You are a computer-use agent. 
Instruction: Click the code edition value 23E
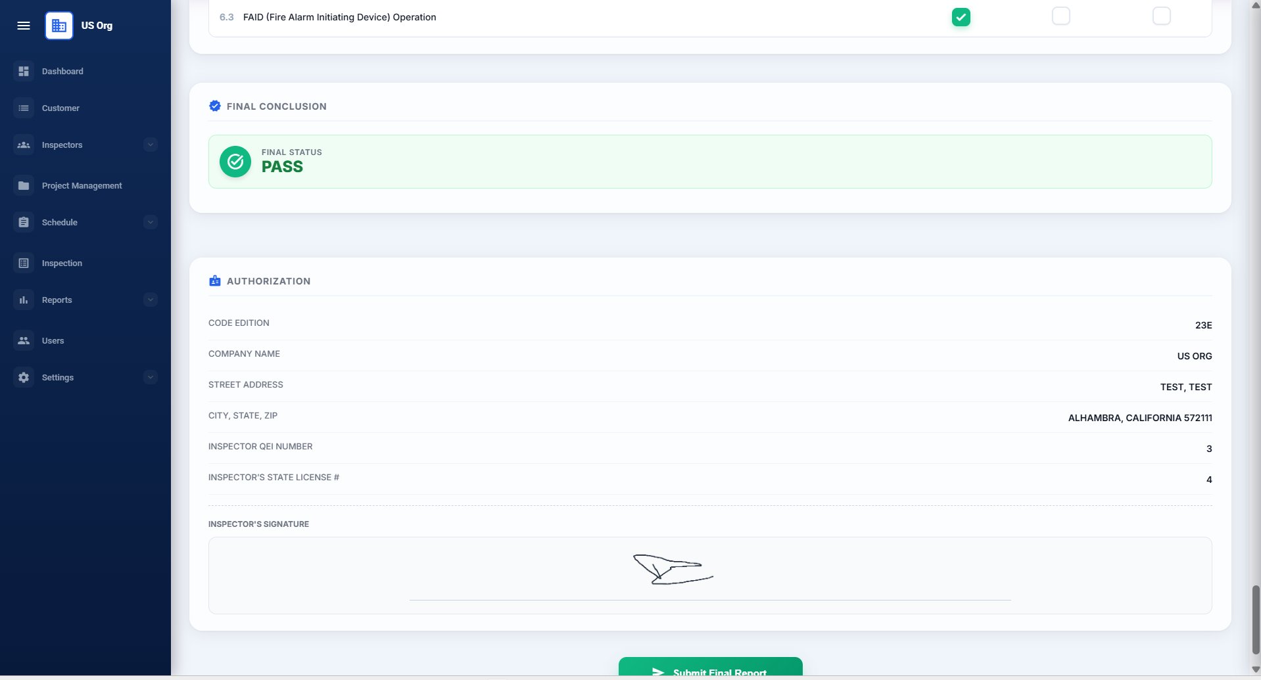pyautogui.click(x=1203, y=325)
